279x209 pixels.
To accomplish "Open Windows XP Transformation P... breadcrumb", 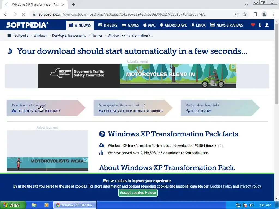I will tap(130, 36).
